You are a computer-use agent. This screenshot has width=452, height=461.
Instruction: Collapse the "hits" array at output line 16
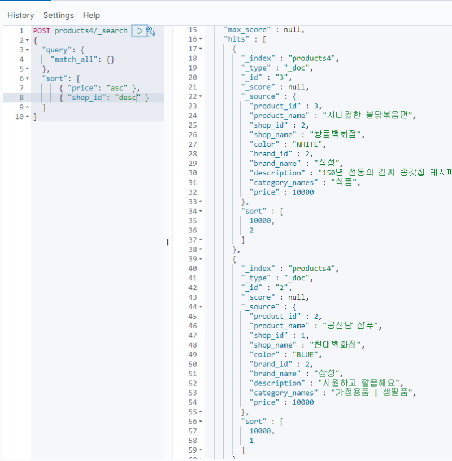tap(201, 39)
